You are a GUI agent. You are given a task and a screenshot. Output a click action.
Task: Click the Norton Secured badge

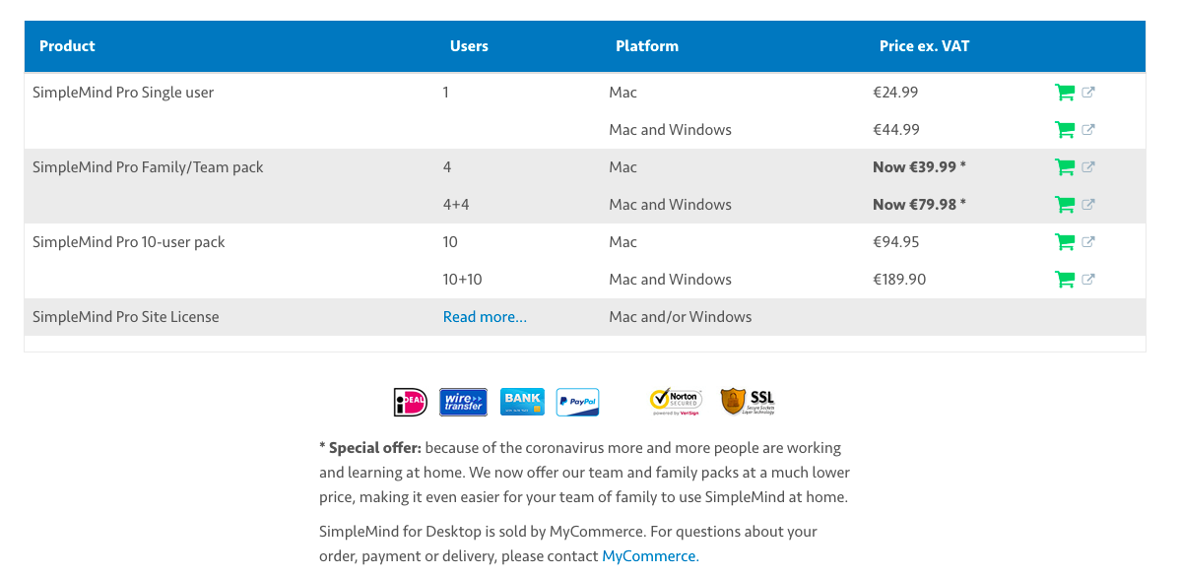click(676, 403)
